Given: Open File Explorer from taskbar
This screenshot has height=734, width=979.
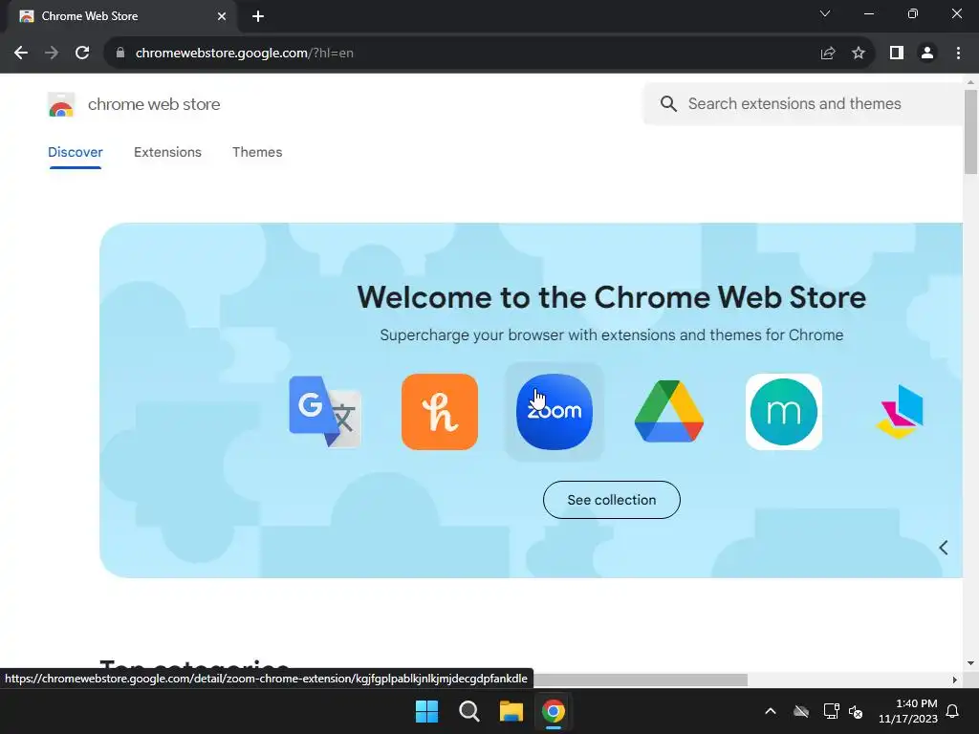Looking at the screenshot, I should coord(511,711).
